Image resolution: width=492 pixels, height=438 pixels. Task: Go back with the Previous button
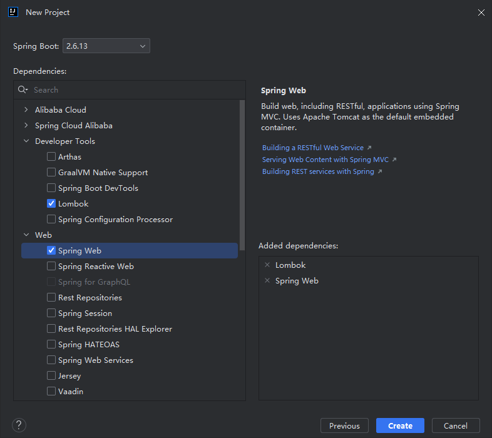pos(344,425)
